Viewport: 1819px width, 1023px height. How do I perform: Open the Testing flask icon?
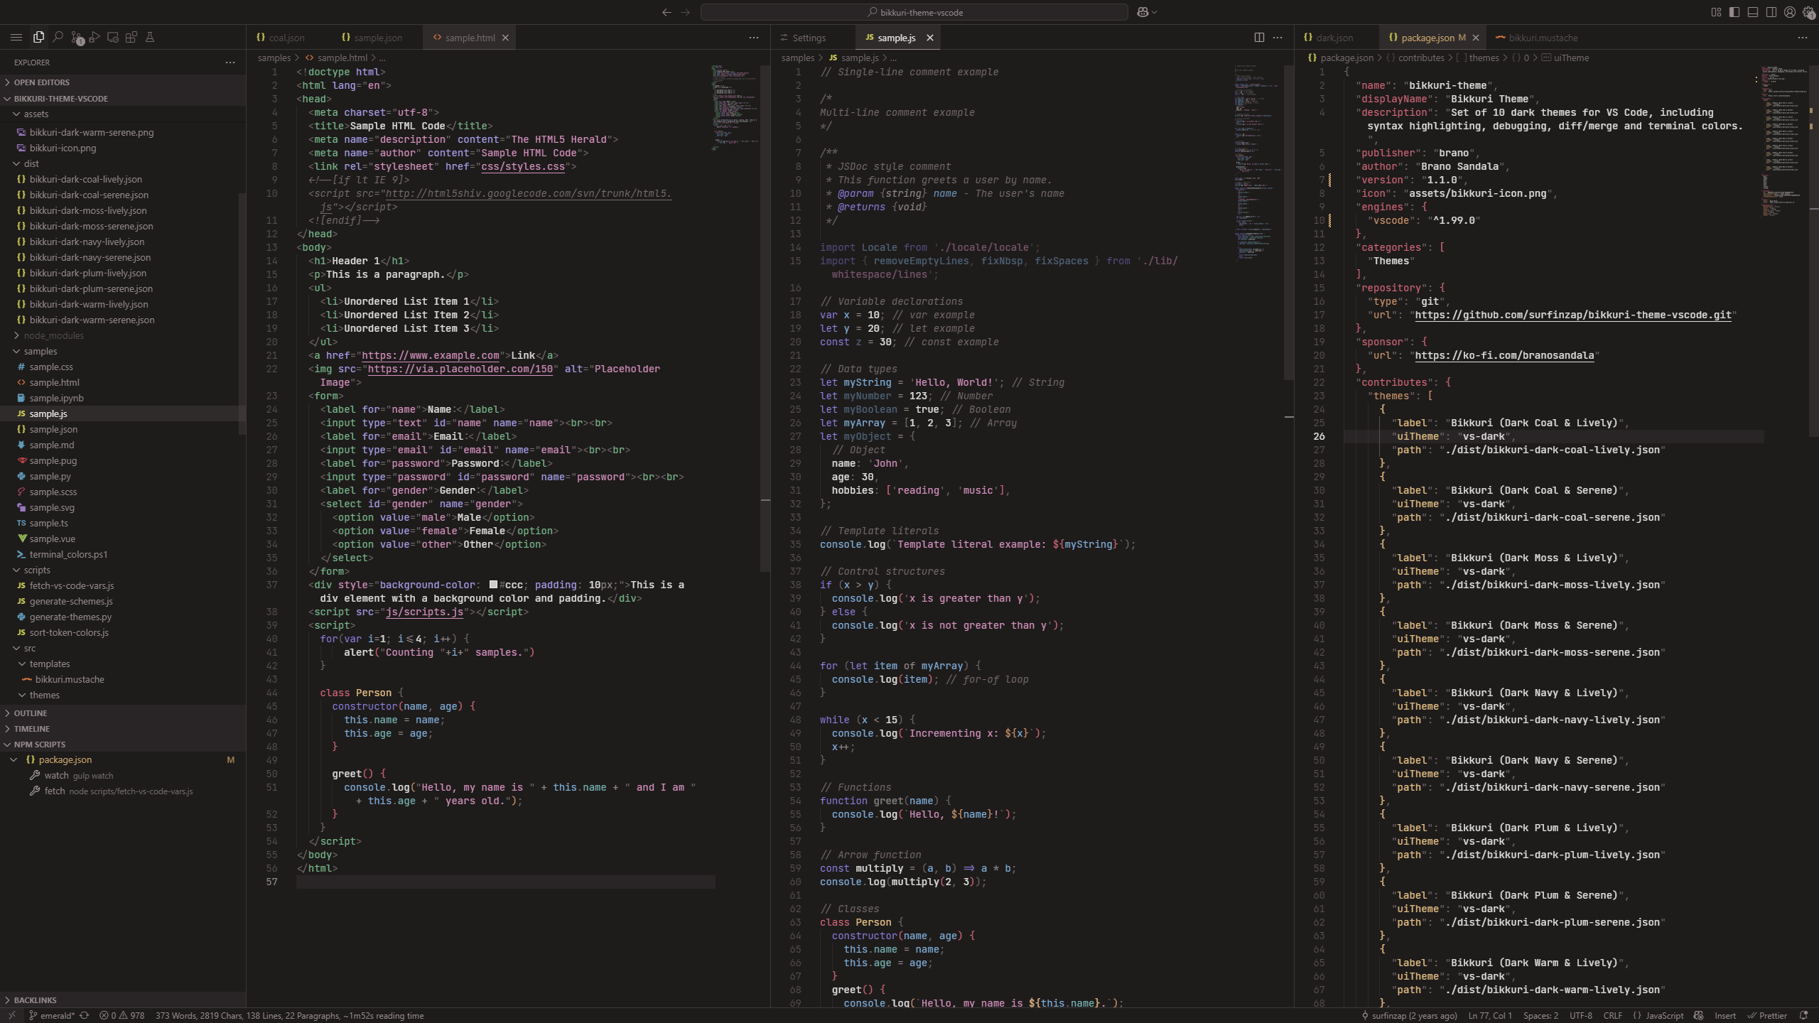150,37
